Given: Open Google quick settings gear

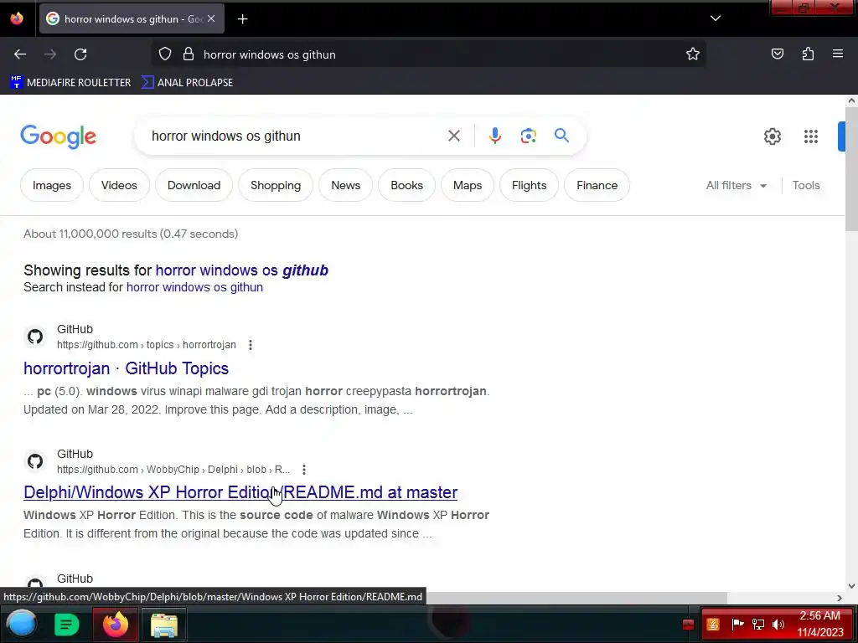Looking at the screenshot, I should pyautogui.click(x=772, y=136).
